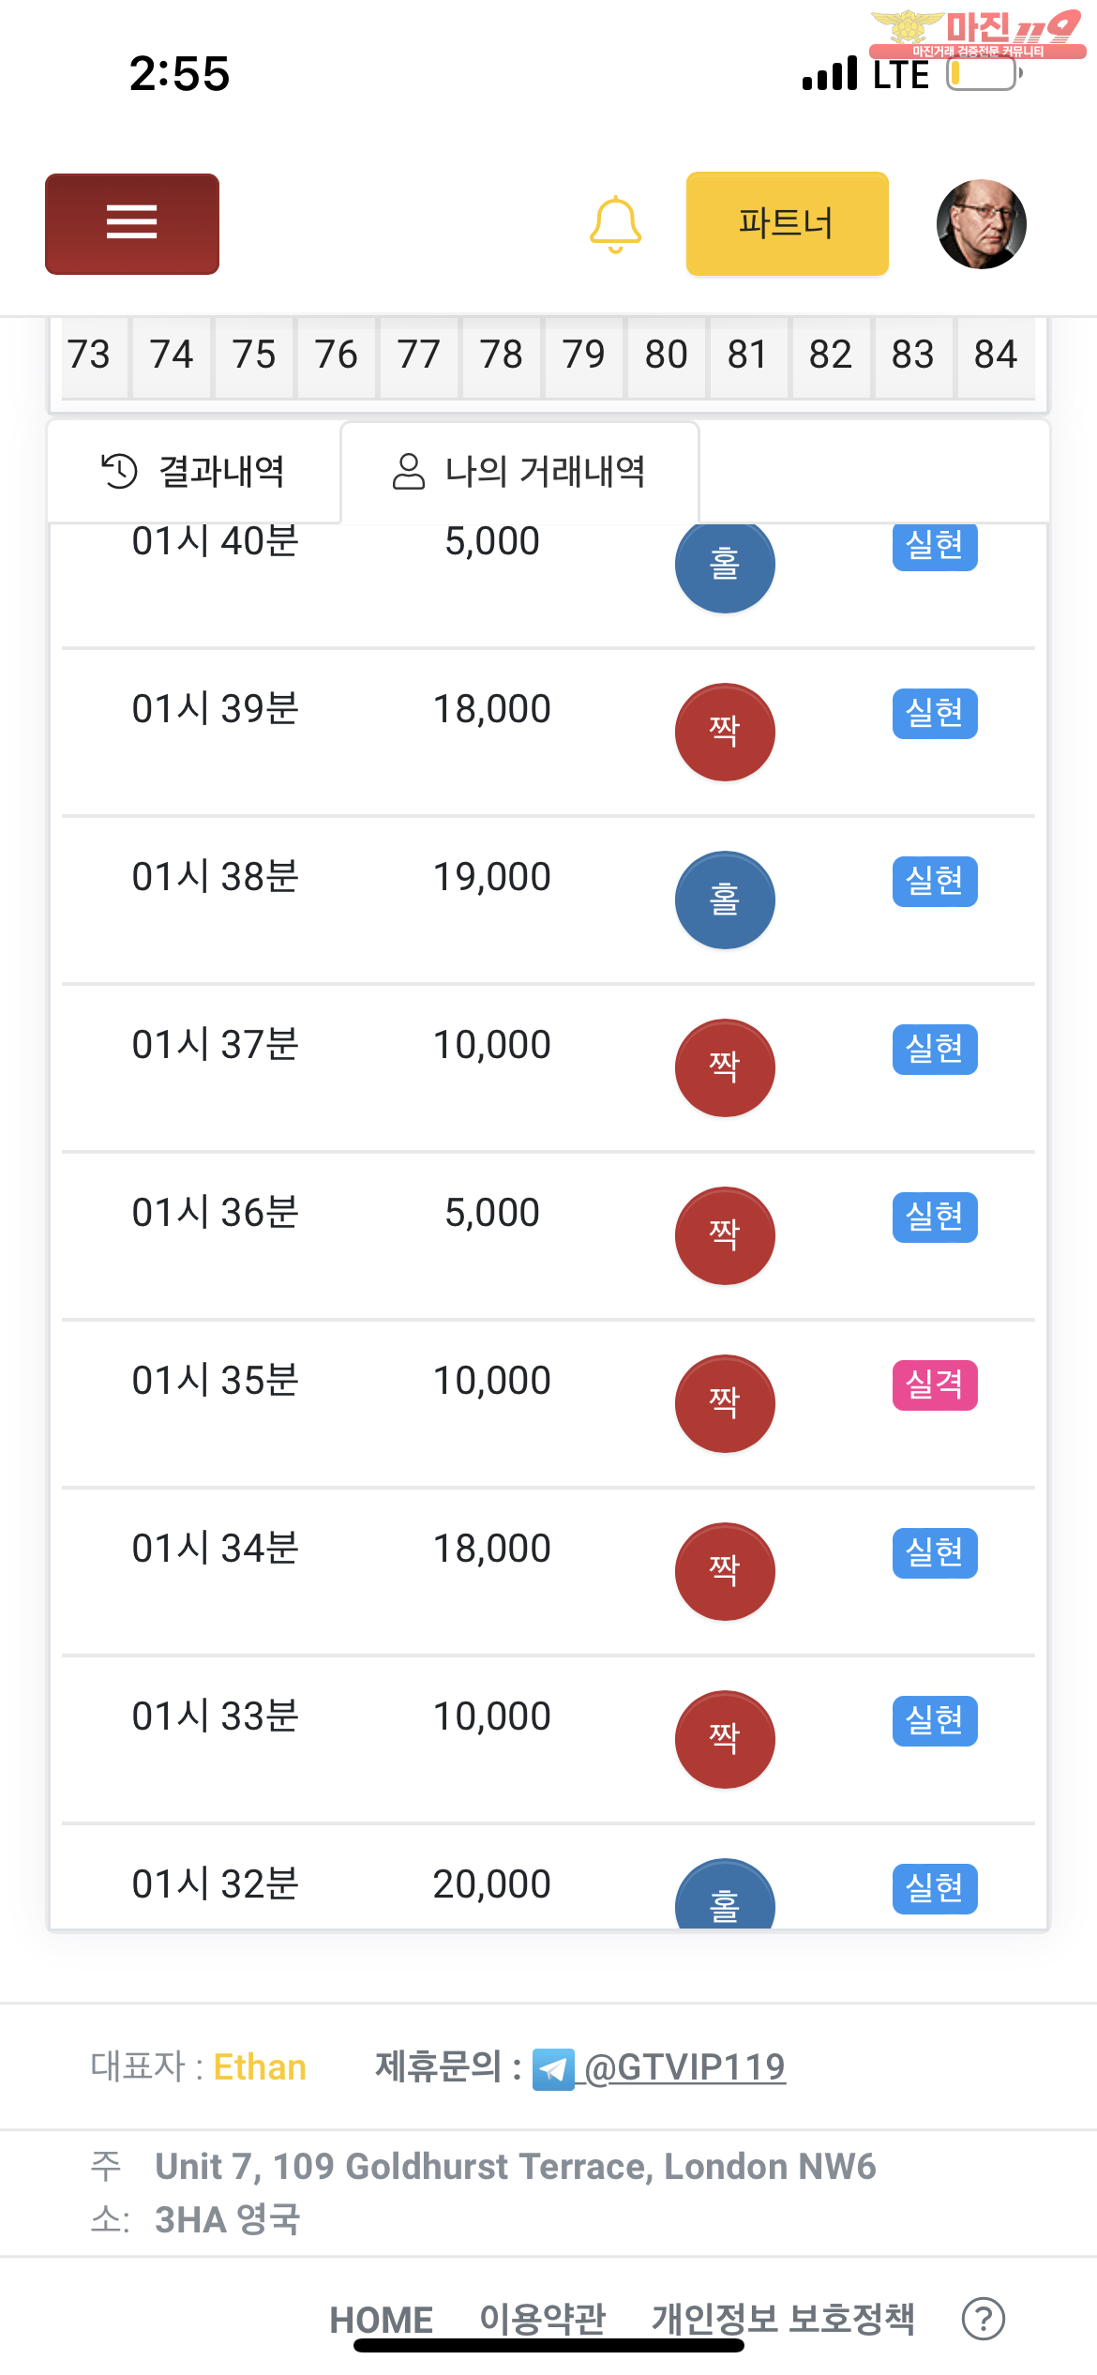Go to the HOME footer link
This screenshot has width=1097, height=2375.
pos(381,2319)
